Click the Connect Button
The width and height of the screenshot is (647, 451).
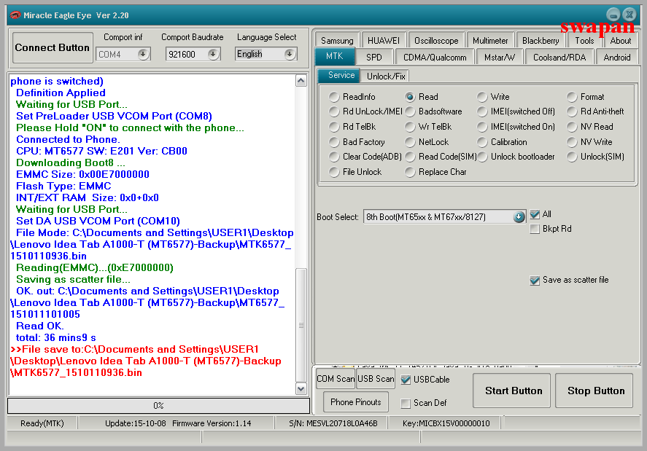(53, 48)
